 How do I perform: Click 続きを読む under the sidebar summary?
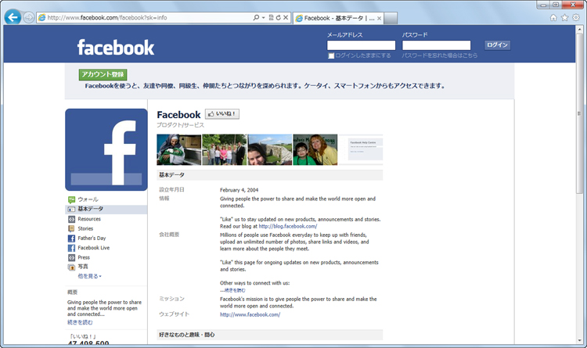click(80, 322)
